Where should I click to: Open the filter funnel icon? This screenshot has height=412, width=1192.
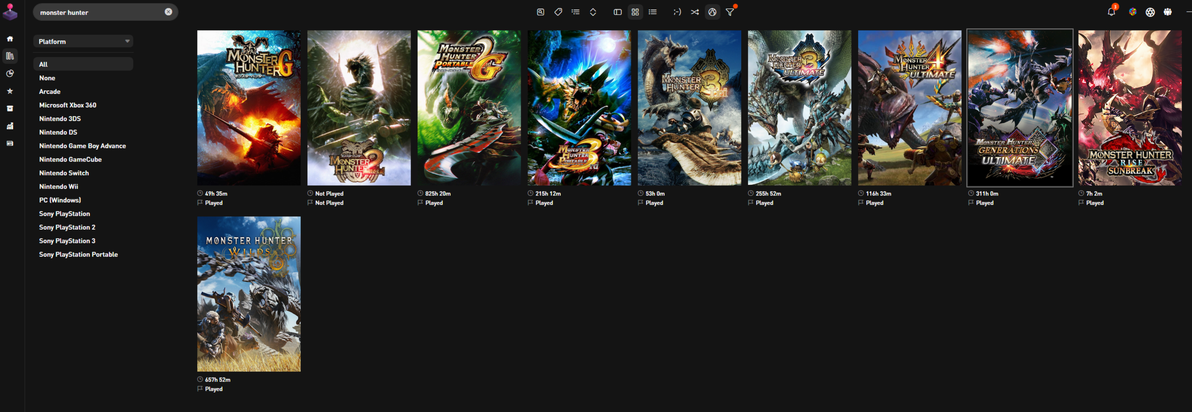(730, 12)
